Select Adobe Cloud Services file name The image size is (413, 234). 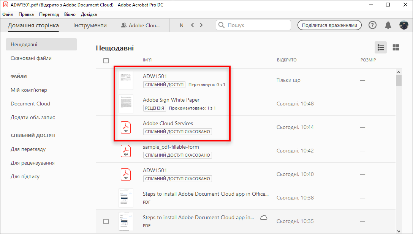tap(168, 123)
